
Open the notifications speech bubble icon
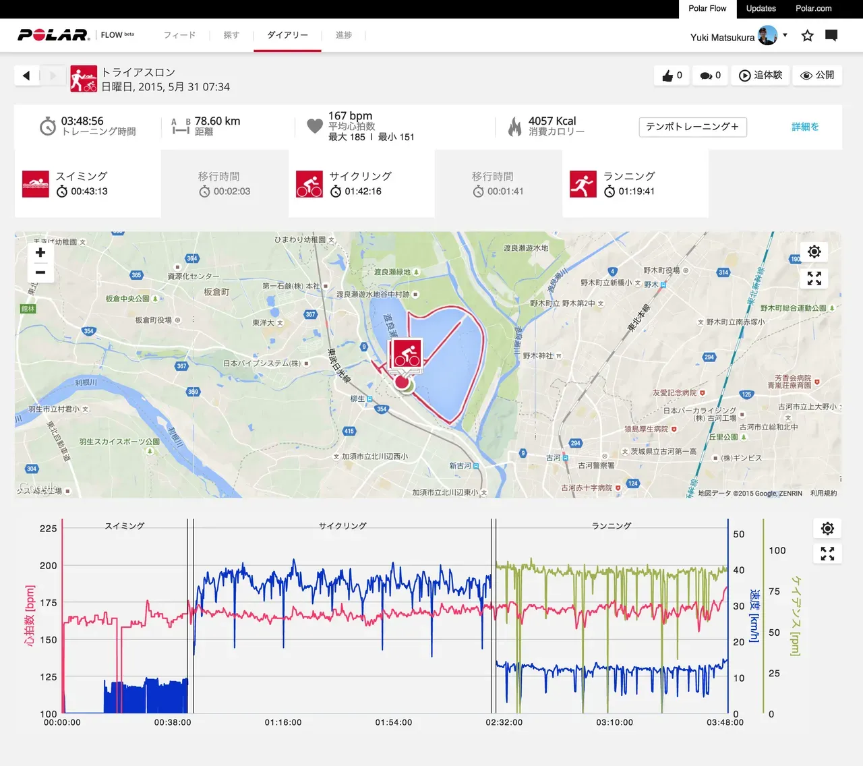831,36
